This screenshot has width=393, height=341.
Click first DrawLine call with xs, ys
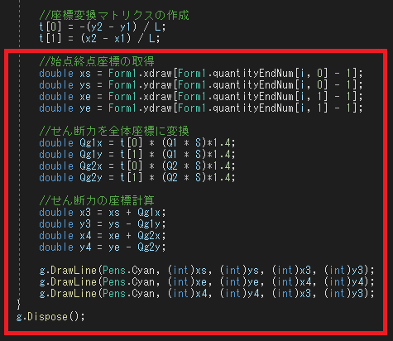[x=207, y=271]
